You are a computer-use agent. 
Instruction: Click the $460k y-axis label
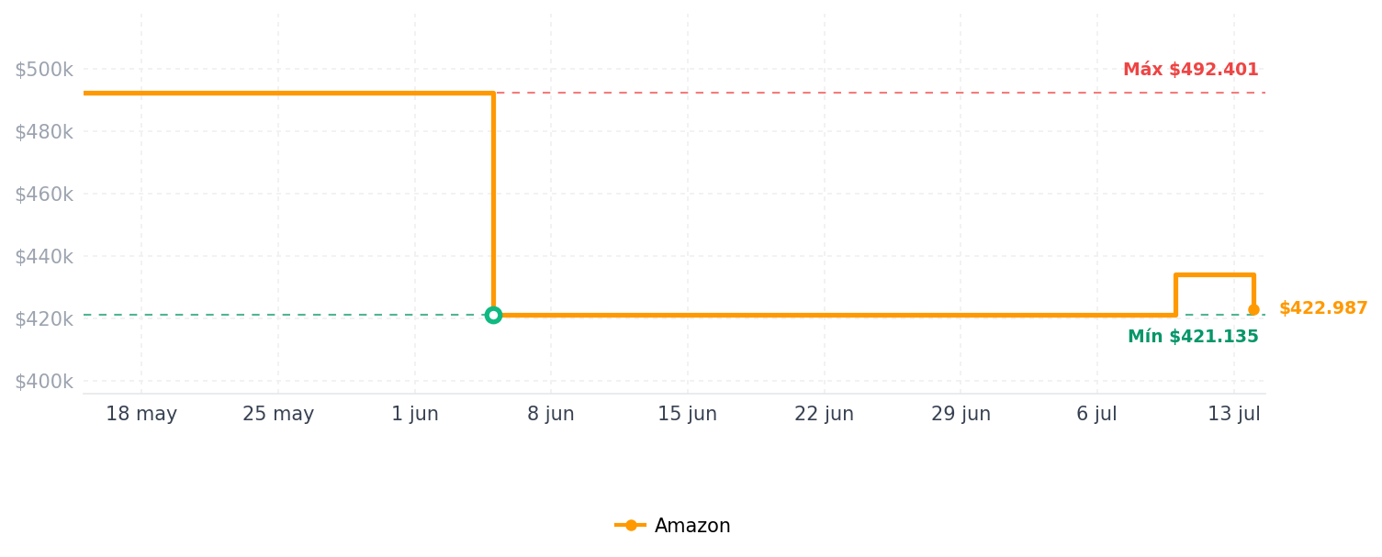pyautogui.click(x=43, y=194)
